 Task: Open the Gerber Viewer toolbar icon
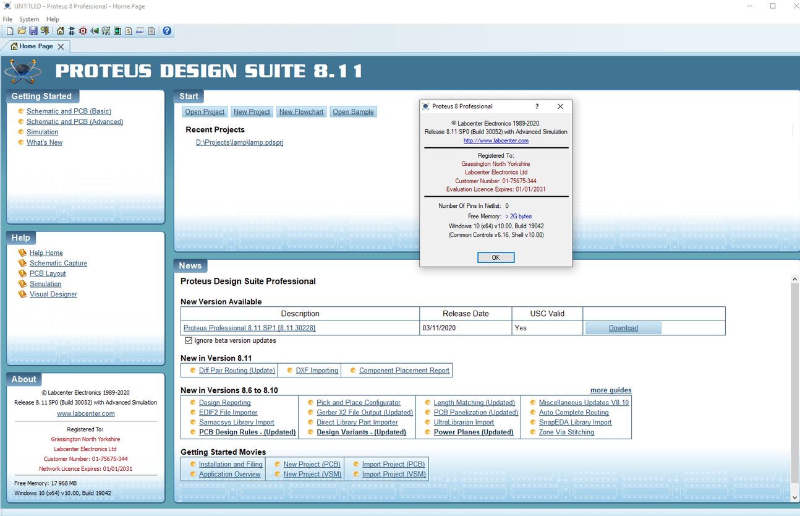[x=106, y=31]
